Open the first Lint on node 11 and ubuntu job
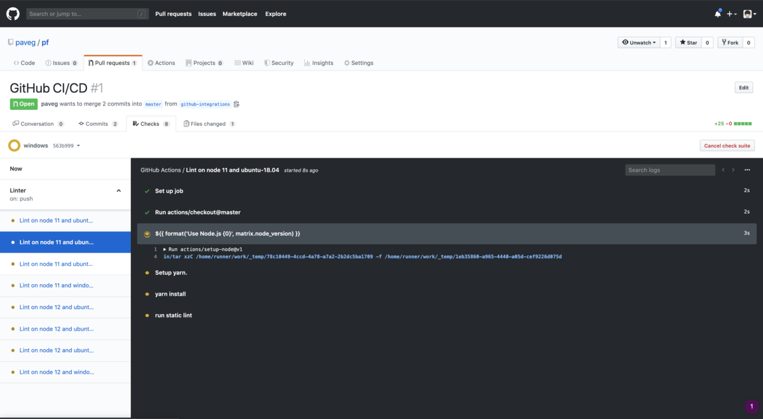 pos(56,221)
